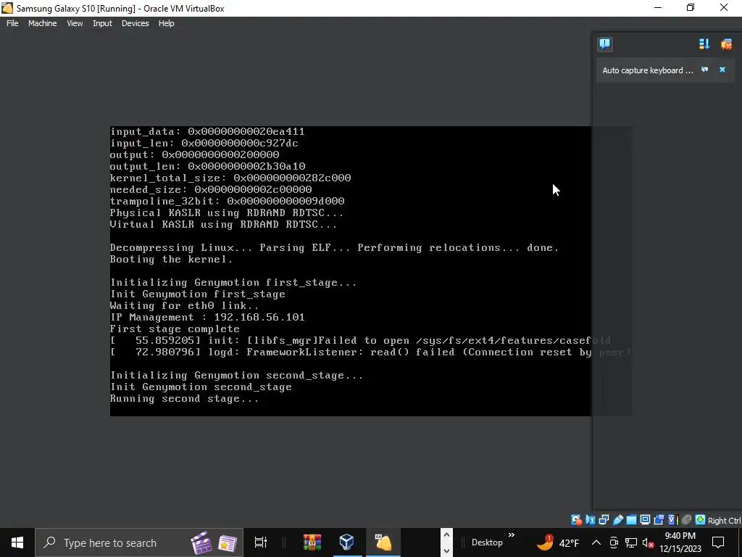
Task: Open the Windows Start menu
Action: [17, 542]
